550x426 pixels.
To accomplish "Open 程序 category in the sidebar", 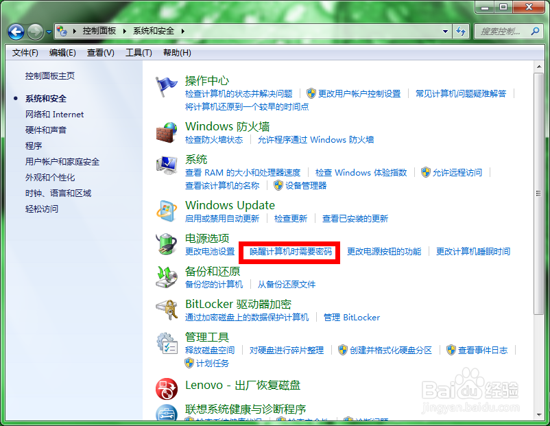I will point(34,145).
